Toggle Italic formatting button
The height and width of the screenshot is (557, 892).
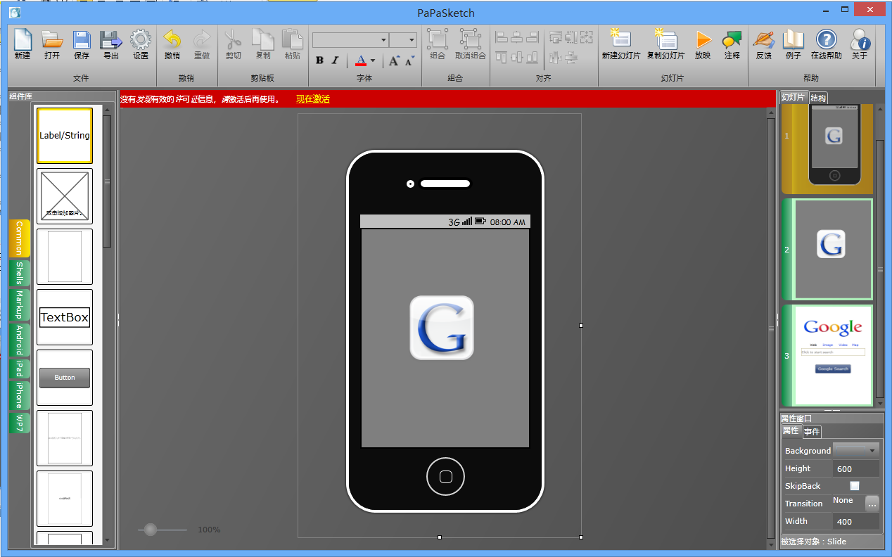[336, 60]
